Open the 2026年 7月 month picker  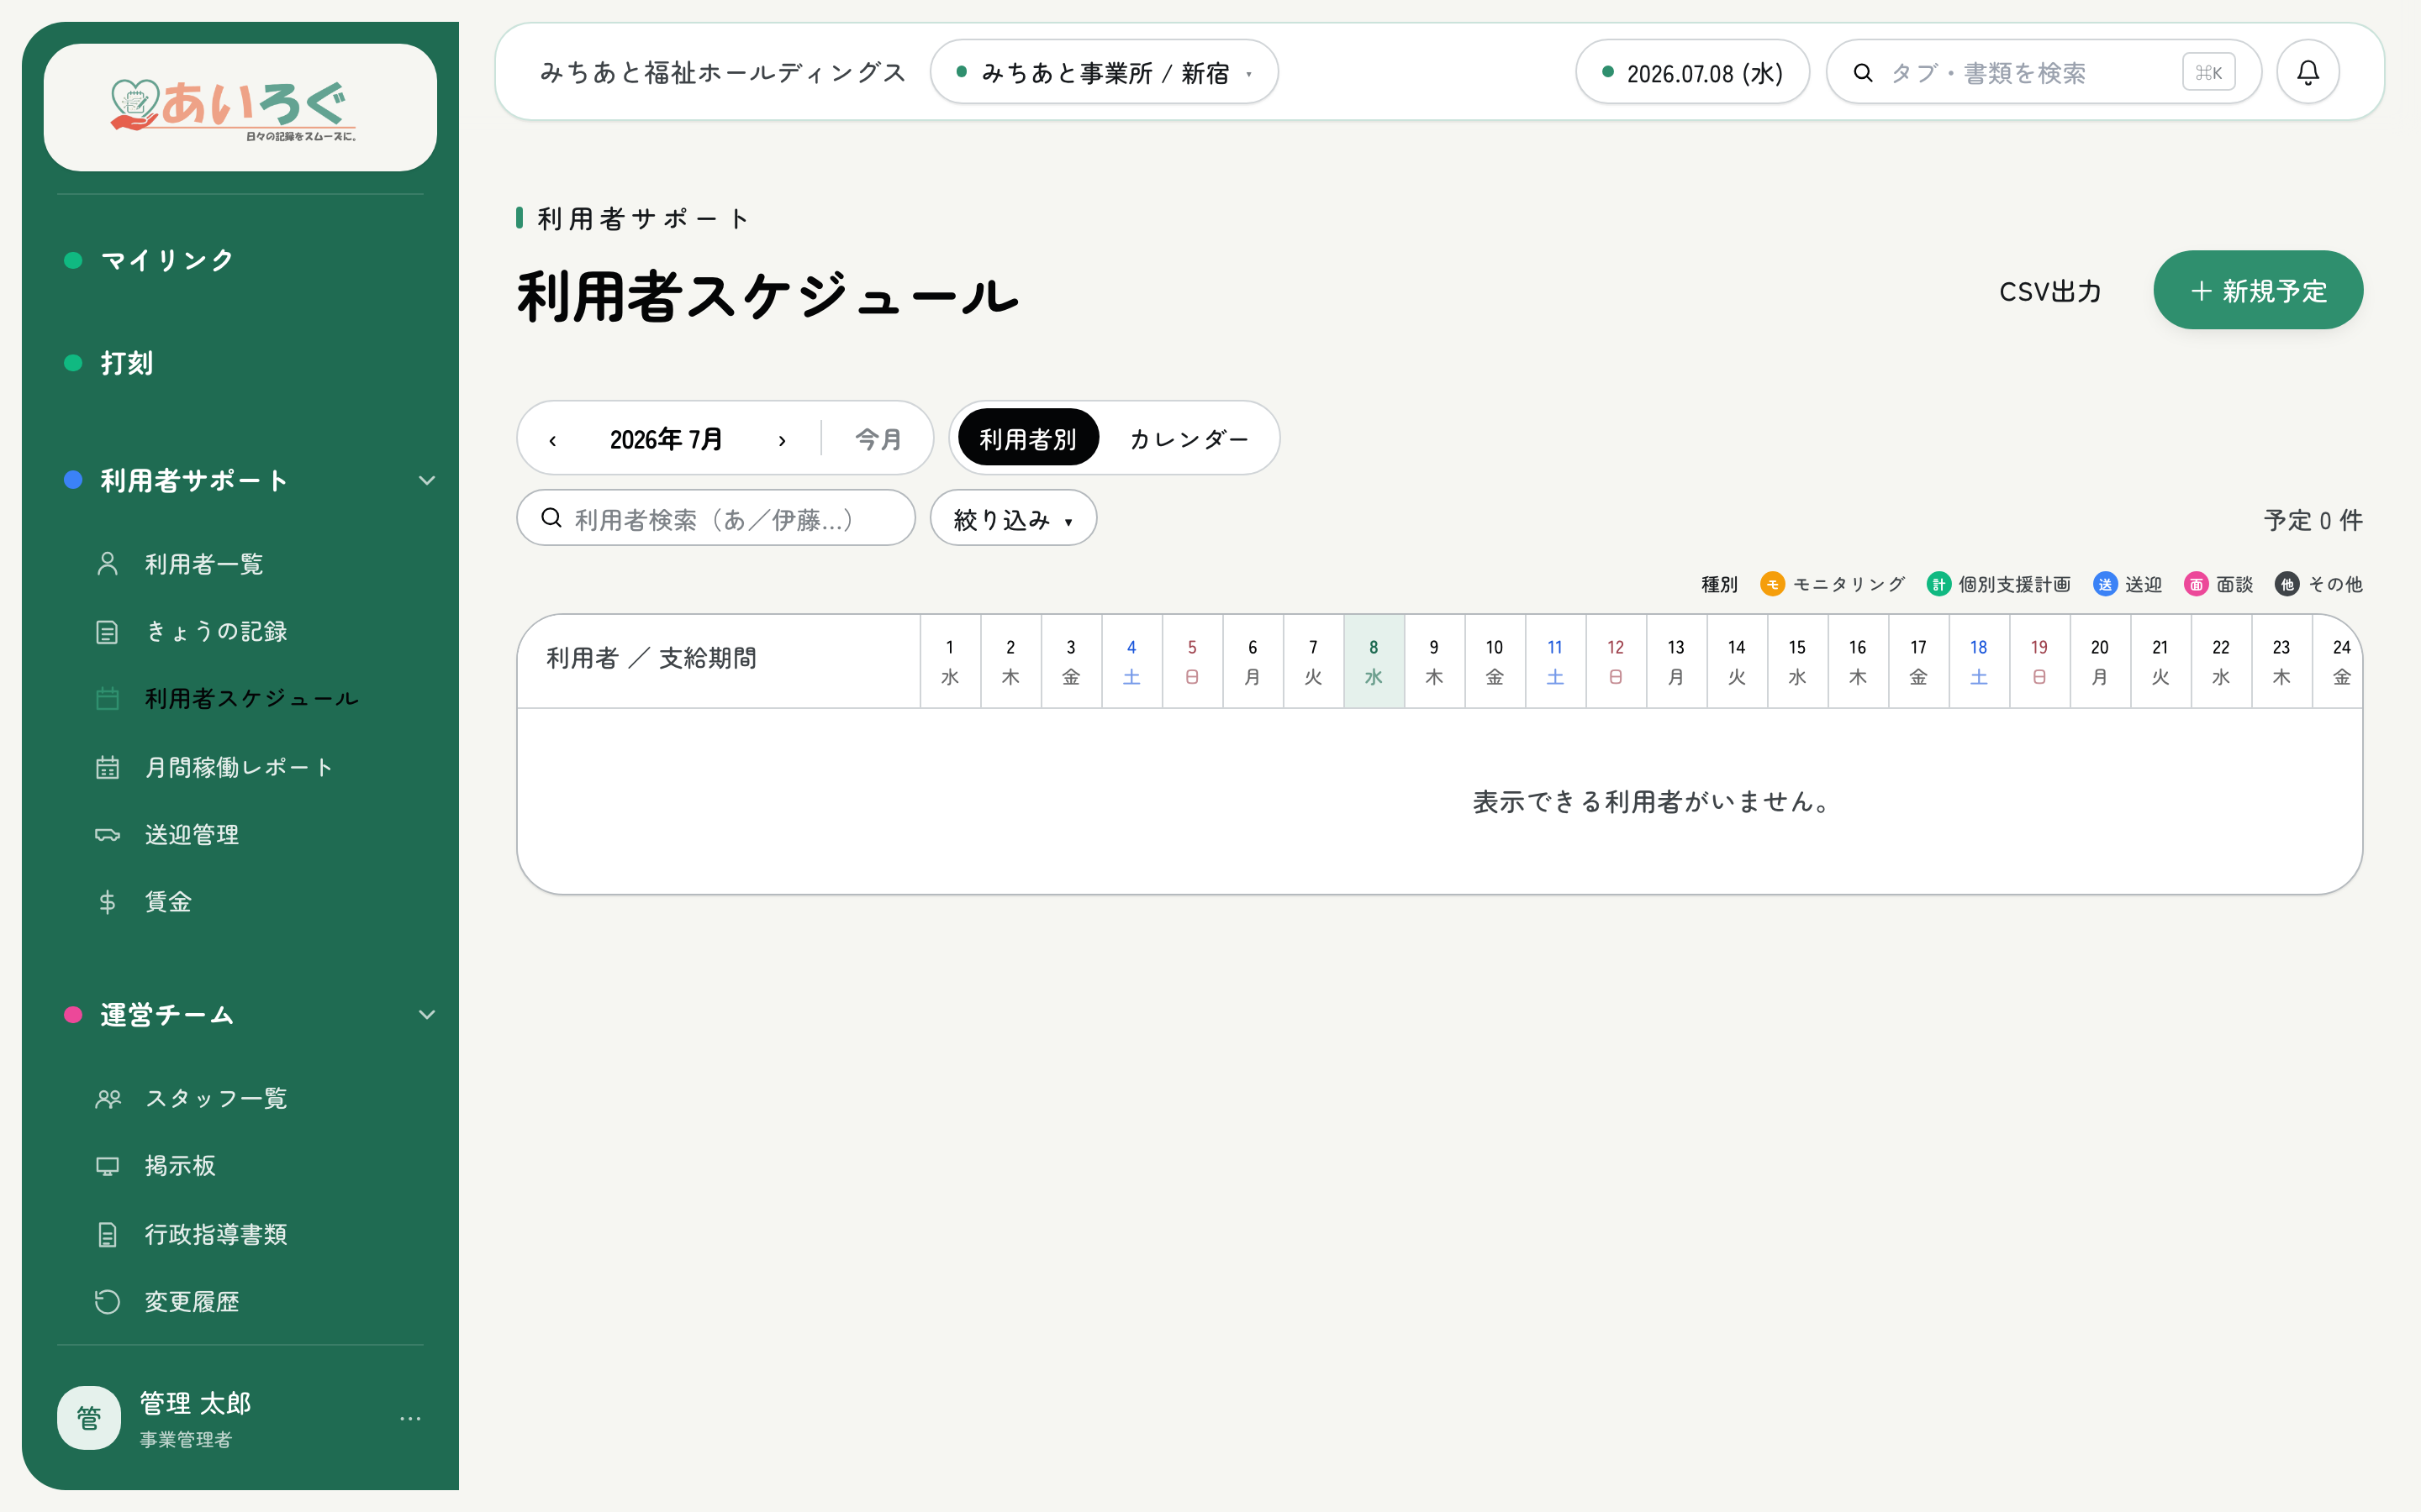(667, 439)
